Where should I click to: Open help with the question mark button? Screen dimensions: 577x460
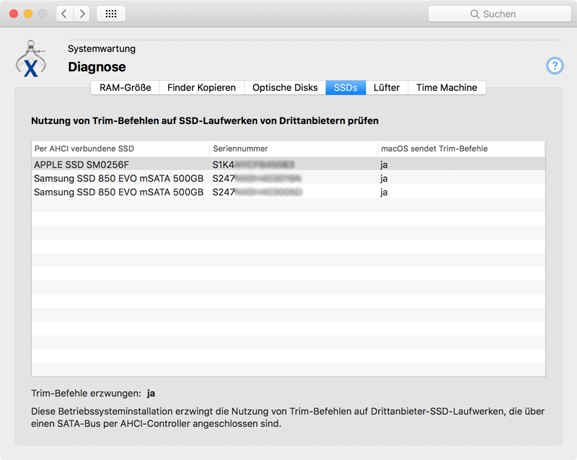click(555, 66)
